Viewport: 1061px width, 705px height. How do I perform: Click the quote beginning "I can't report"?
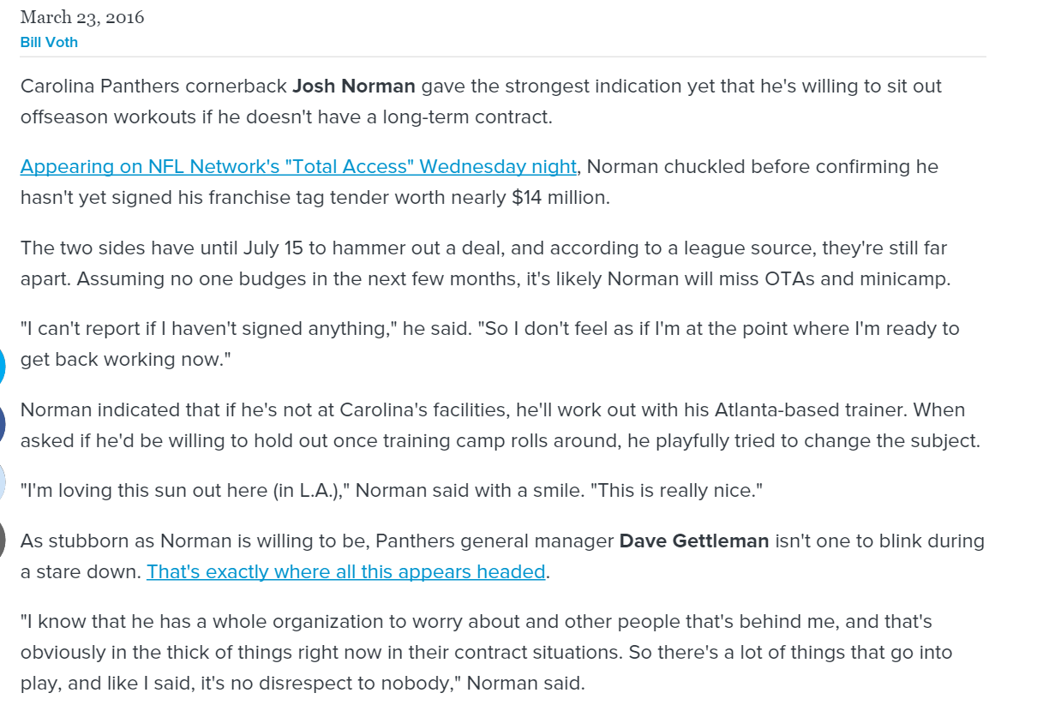pyautogui.click(x=490, y=344)
